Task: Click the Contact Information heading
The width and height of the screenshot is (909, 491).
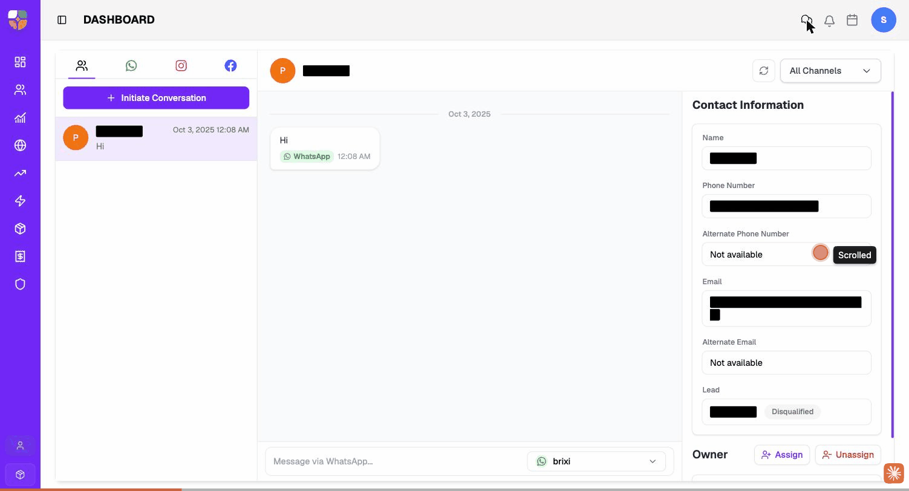Action: click(x=748, y=105)
